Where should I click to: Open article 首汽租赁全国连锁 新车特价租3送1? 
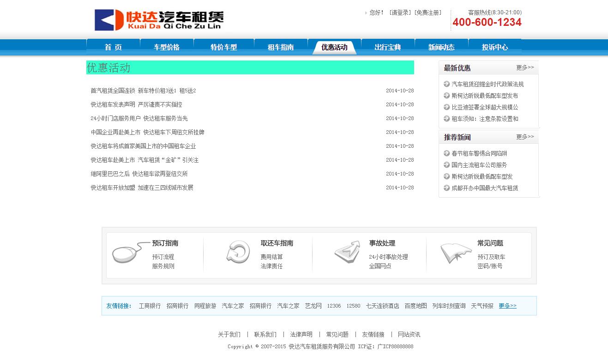click(143, 91)
